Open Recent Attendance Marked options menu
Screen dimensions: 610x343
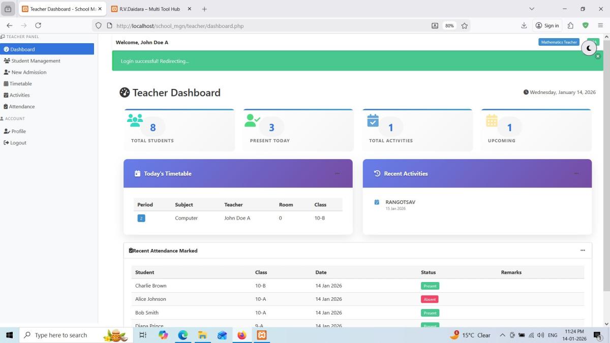pos(583,251)
